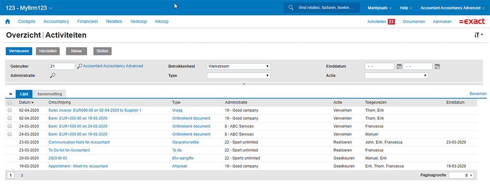The height and width of the screenshot is (185, 490).
Task: Open the Type filter dropdown
Action: (239, 76)
